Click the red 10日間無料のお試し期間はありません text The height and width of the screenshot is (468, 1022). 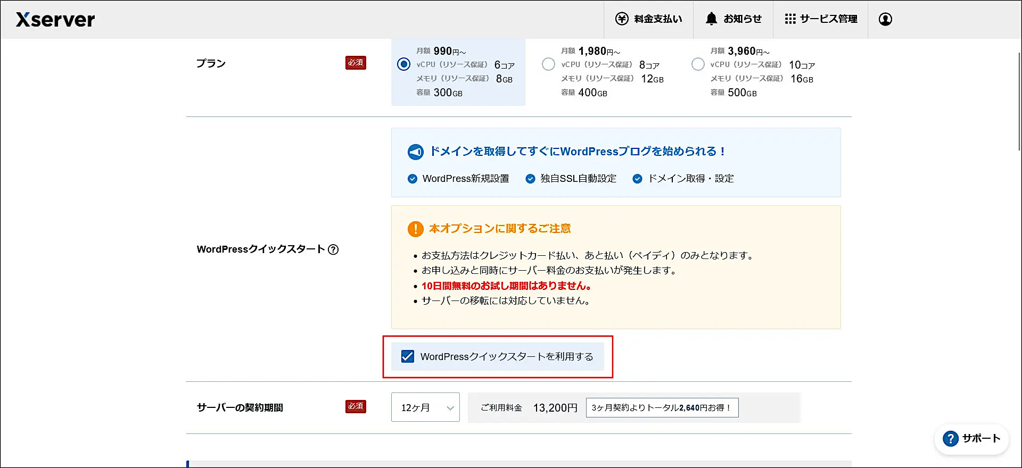[506, 286]
